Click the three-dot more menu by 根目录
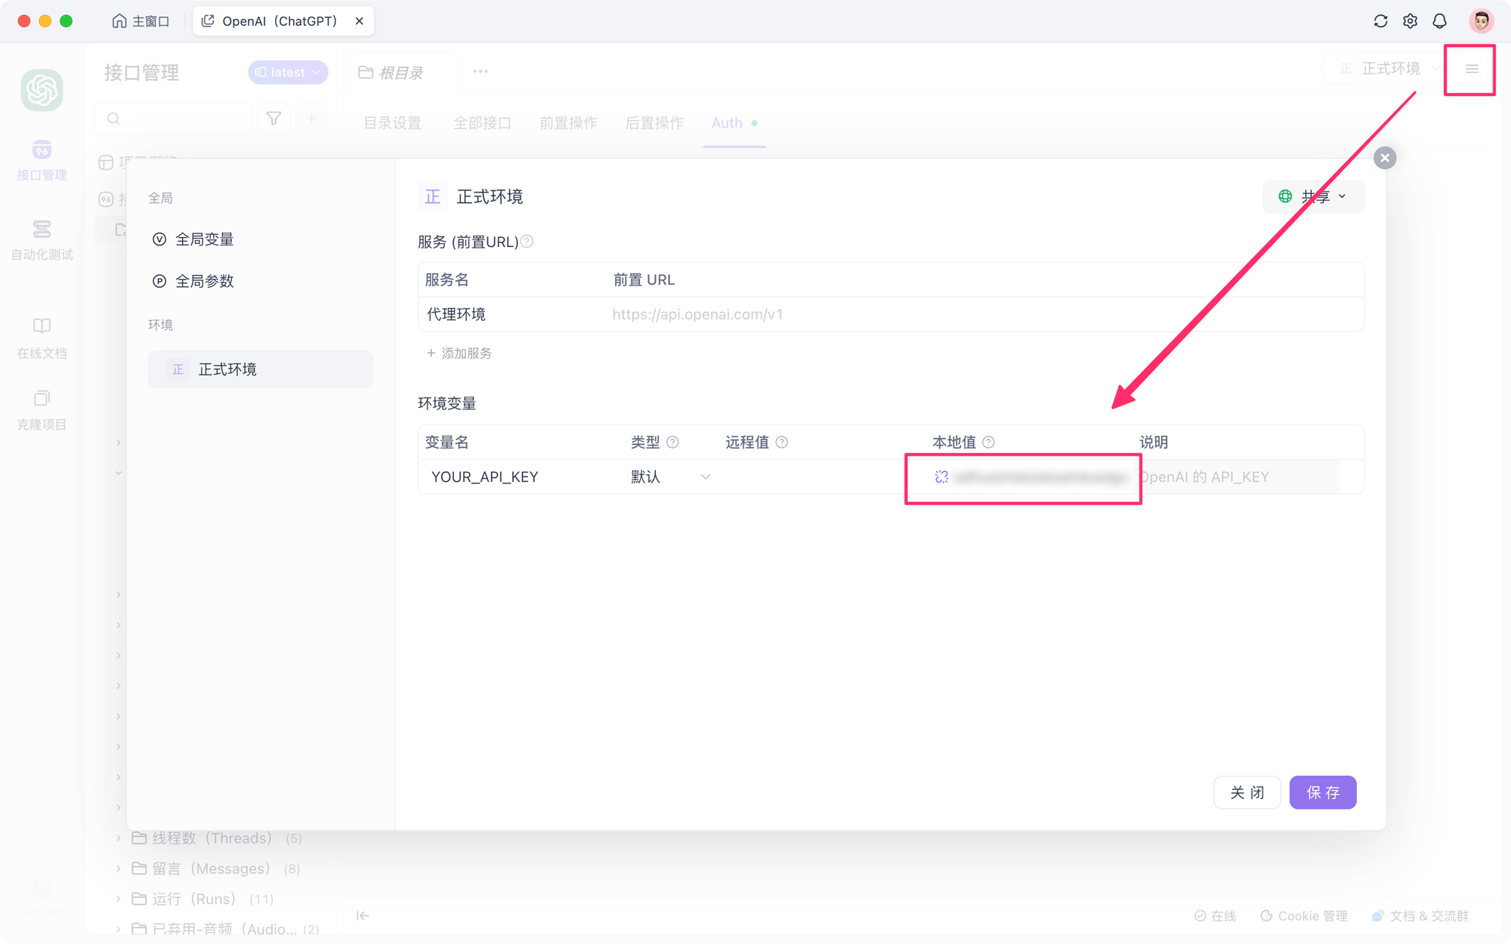 point(480,72)
